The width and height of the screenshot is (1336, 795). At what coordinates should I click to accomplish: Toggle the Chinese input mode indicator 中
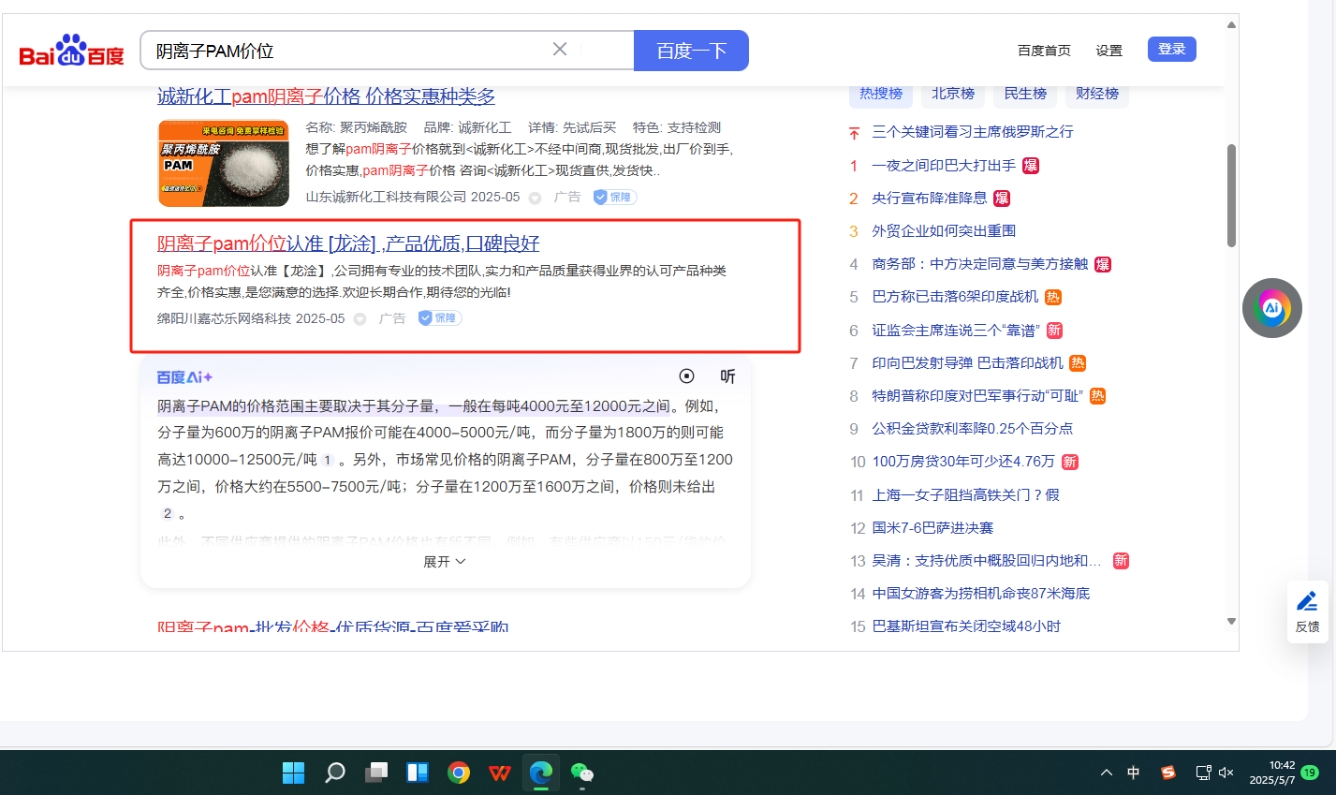(x=1134, y=773)
